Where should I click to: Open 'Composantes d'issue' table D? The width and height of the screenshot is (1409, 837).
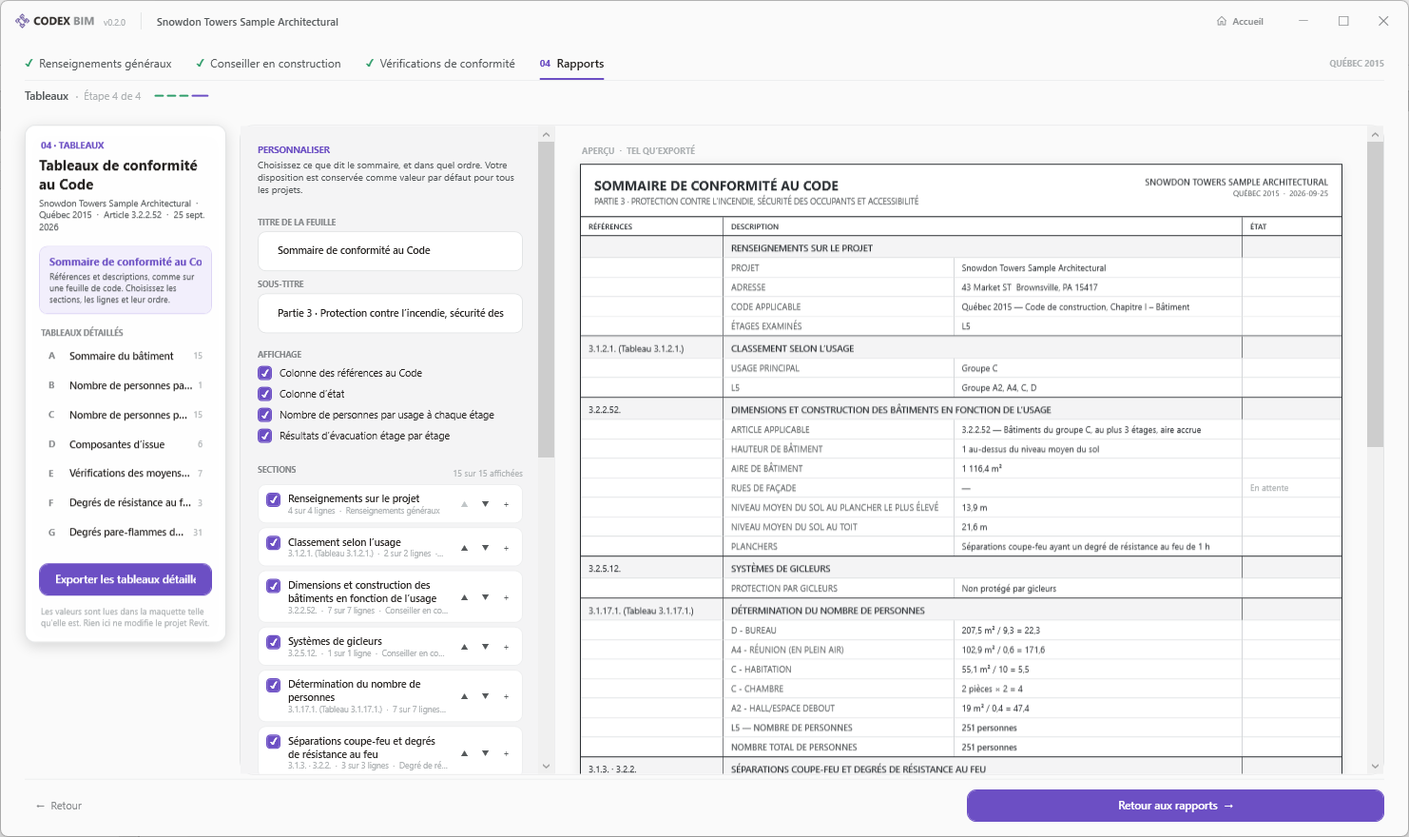tap(125, 444)
